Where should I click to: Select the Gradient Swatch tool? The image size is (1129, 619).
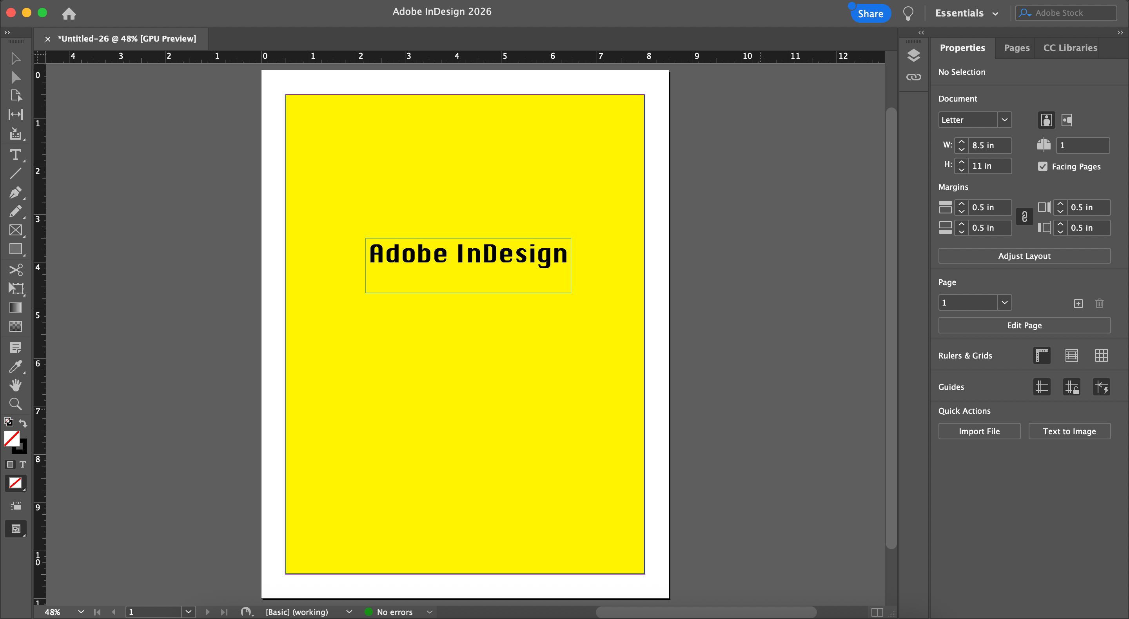(x=15, y=308)
